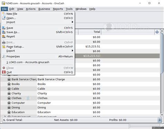Close the open File menu via File
Screen dimensions: 164x129
coord(4,9)
